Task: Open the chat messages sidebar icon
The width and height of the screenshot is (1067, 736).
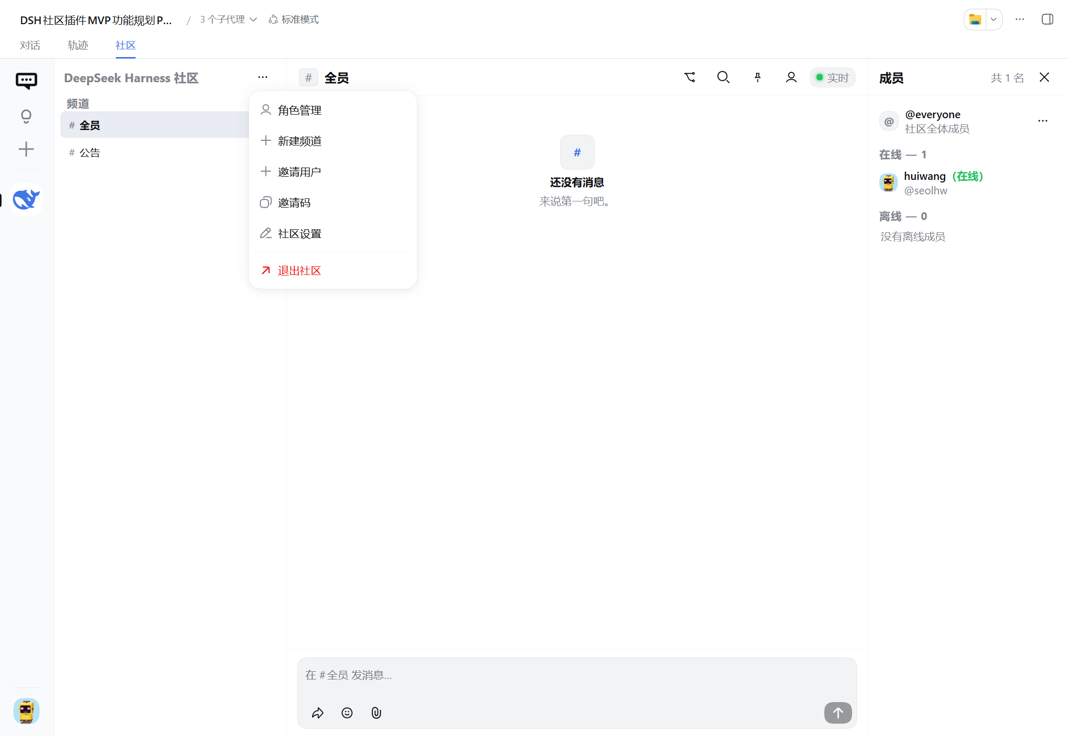Action: point(26,81)
